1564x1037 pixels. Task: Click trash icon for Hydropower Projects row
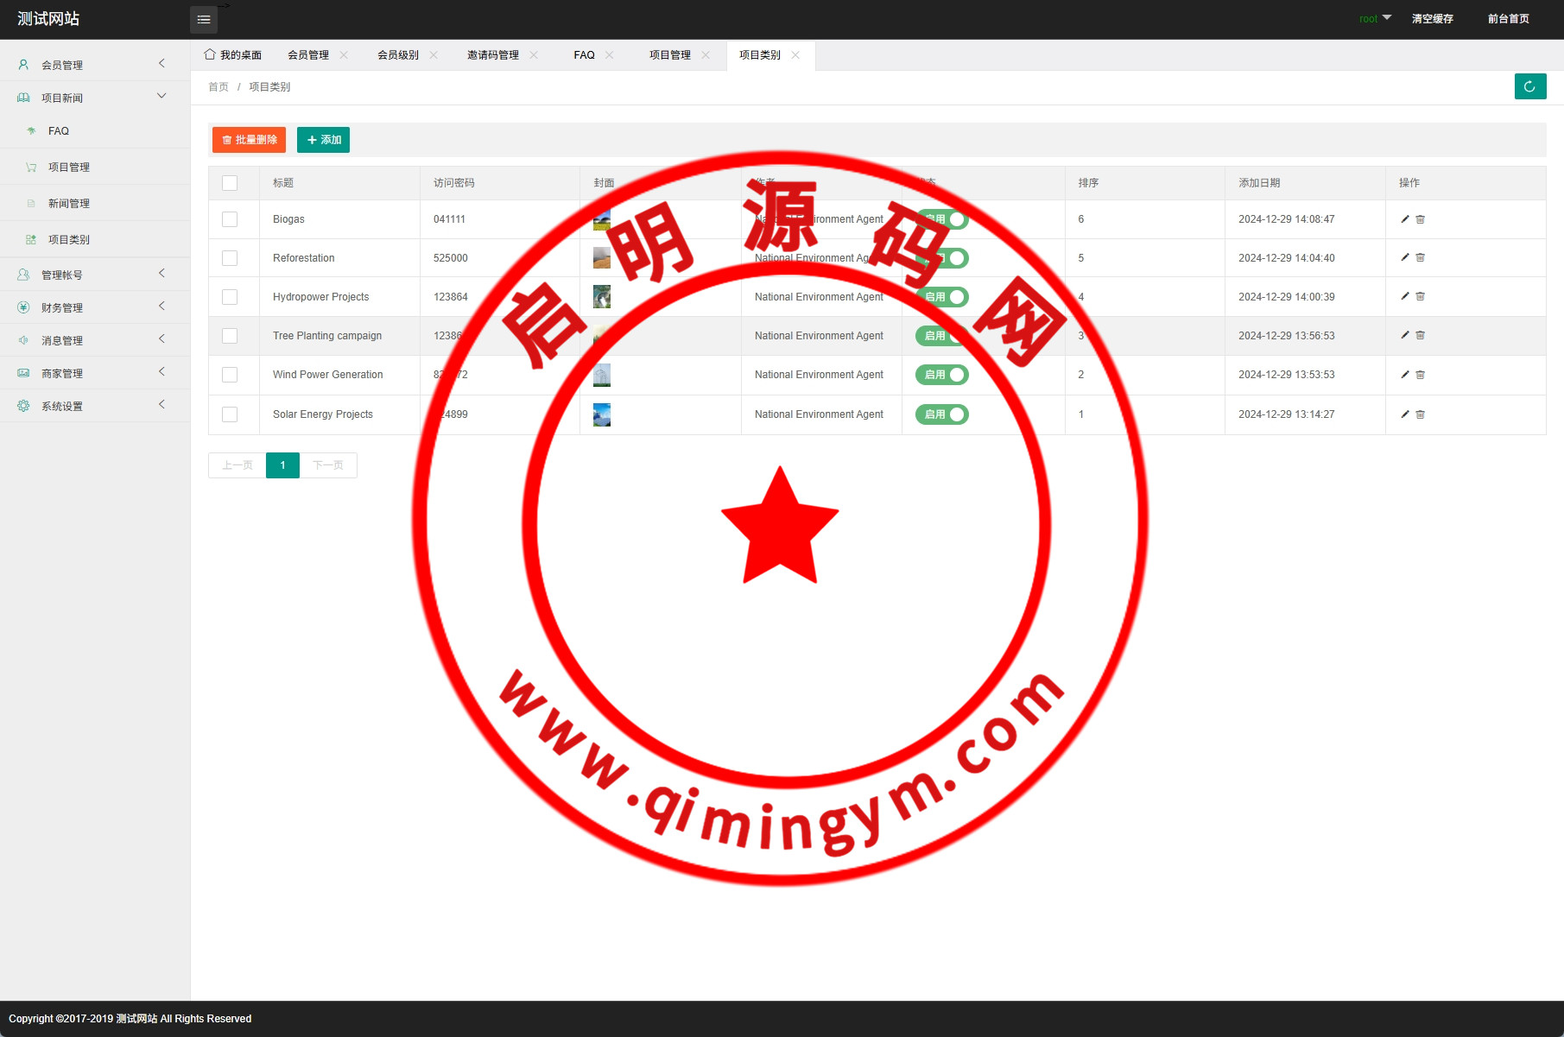point(1421,297)
